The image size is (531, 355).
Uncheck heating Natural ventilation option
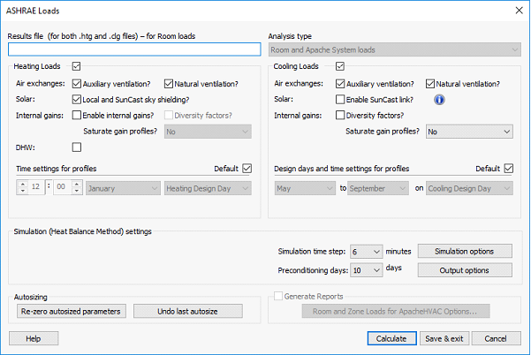(x=168, y=84)
